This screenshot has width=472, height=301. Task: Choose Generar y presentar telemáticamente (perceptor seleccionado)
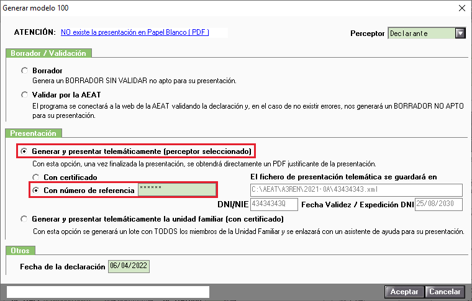point(24,151)
